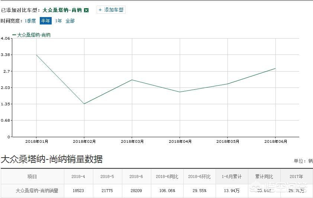The image size is (313, 198).
Task: Remove 大众桑塔纳-尚纳 with the green X icon
Action: 86,10
